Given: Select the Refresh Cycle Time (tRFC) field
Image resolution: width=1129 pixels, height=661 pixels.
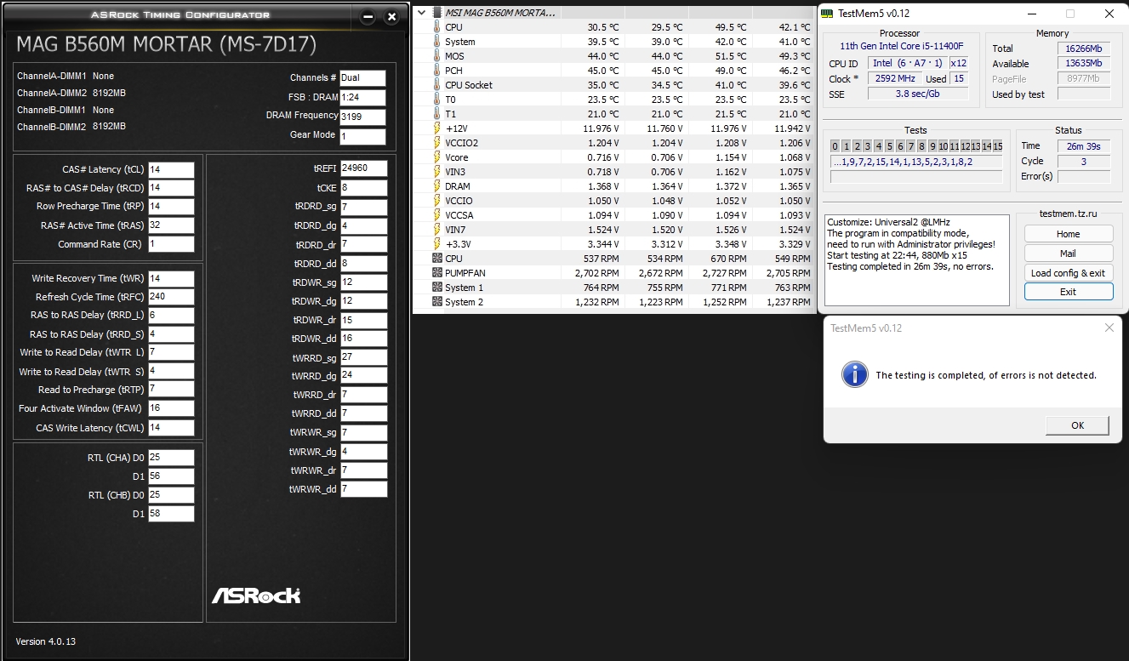Looking at the screenshot, I should pos(171,298).
